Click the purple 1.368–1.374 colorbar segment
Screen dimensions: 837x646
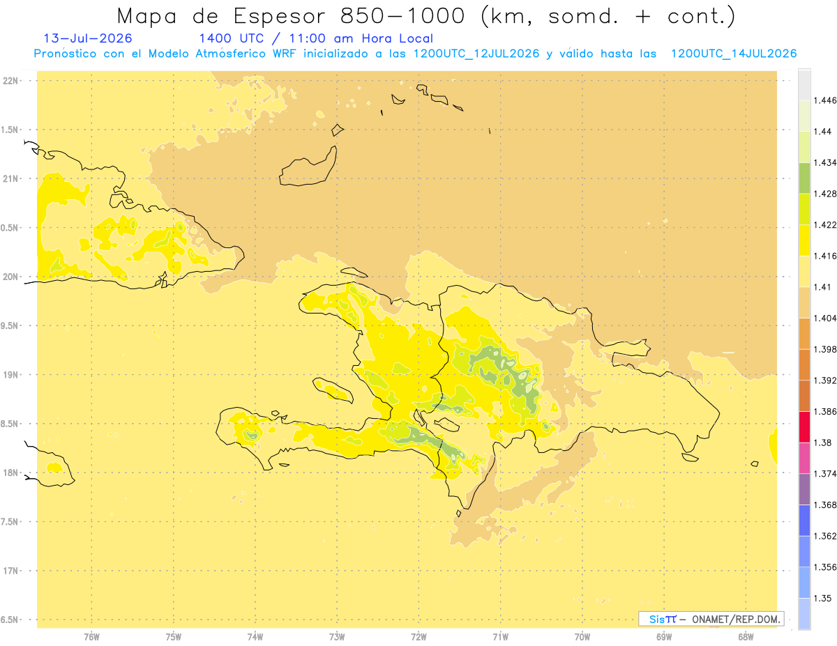pos(804,489)
